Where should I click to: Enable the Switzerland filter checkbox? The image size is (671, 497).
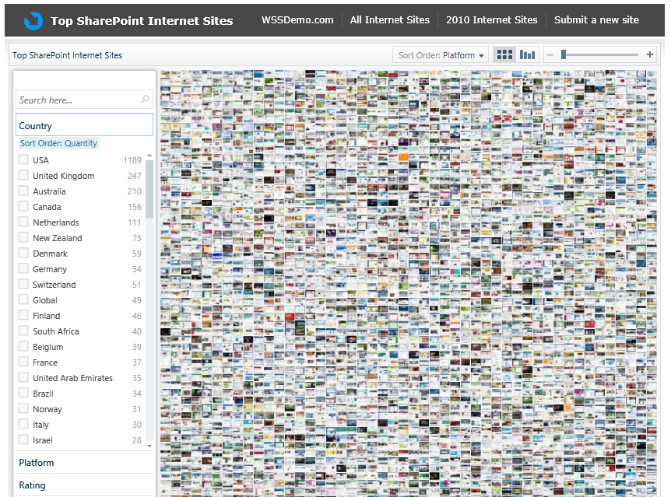(23, 285)
